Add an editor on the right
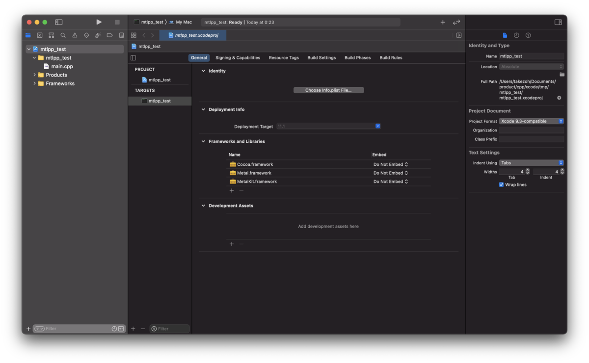The image size is (589, 363). coord(459,35)
